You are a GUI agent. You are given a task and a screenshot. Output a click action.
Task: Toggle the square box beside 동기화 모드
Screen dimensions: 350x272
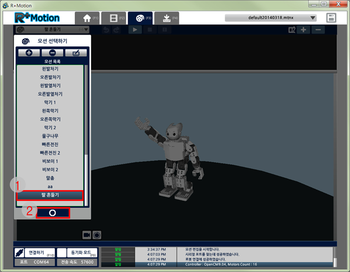[x=62, y=253]
